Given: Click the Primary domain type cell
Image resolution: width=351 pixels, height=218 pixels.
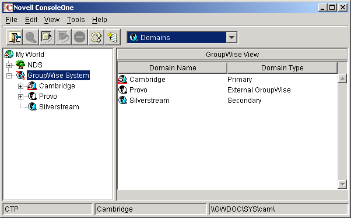Looking at the screenshot, I should pyautogui.click(x=240, y=80).
